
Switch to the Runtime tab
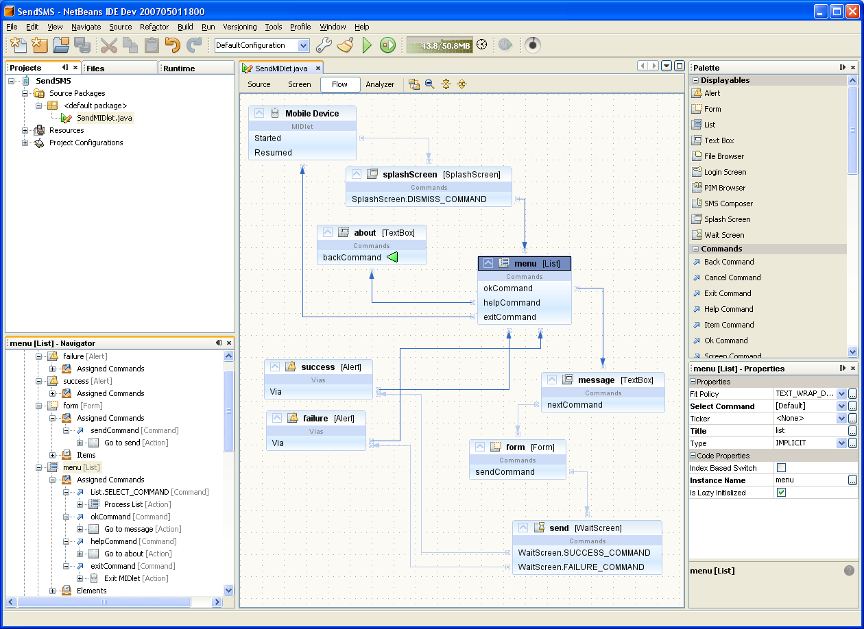click(x=197, y=68)
